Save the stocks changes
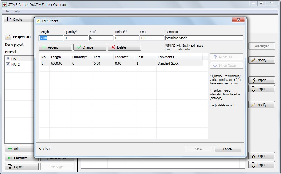Screen dimensions: 281x174 (x=198, y=149)
